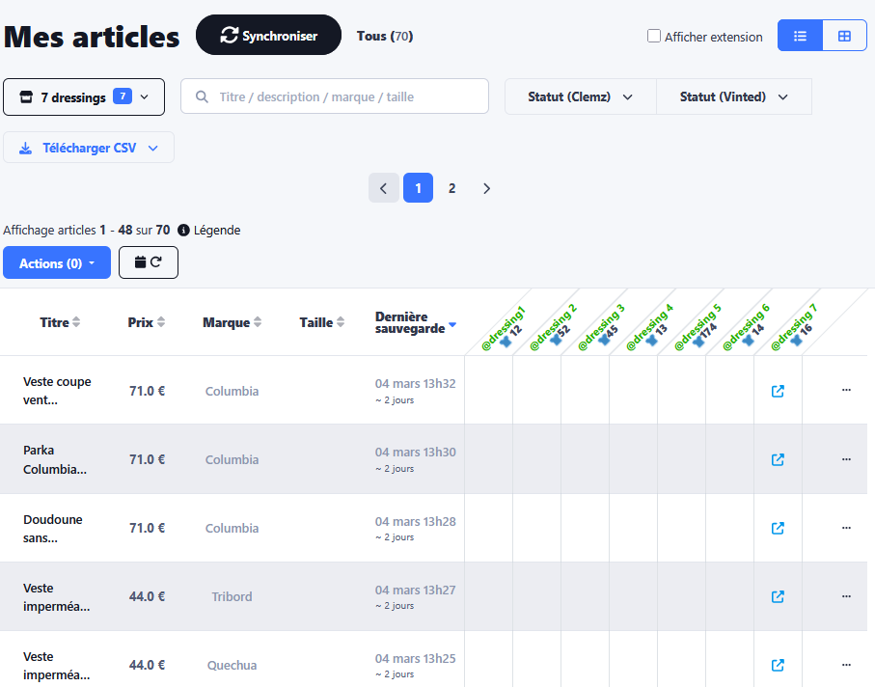The width and height of the screenshot is (875, 687).
Task: Open more options for Veste coupe vent row
Action: (x=846, y=391)
